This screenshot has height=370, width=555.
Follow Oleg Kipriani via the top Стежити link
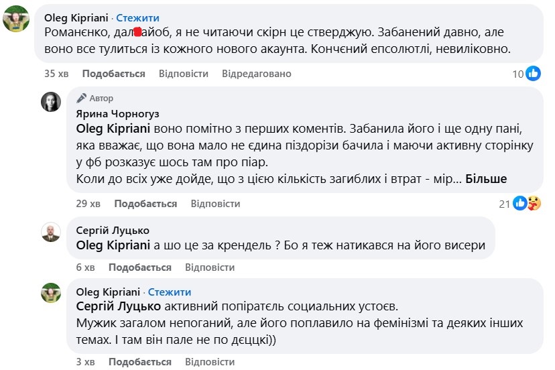click(x=138, y=17)
